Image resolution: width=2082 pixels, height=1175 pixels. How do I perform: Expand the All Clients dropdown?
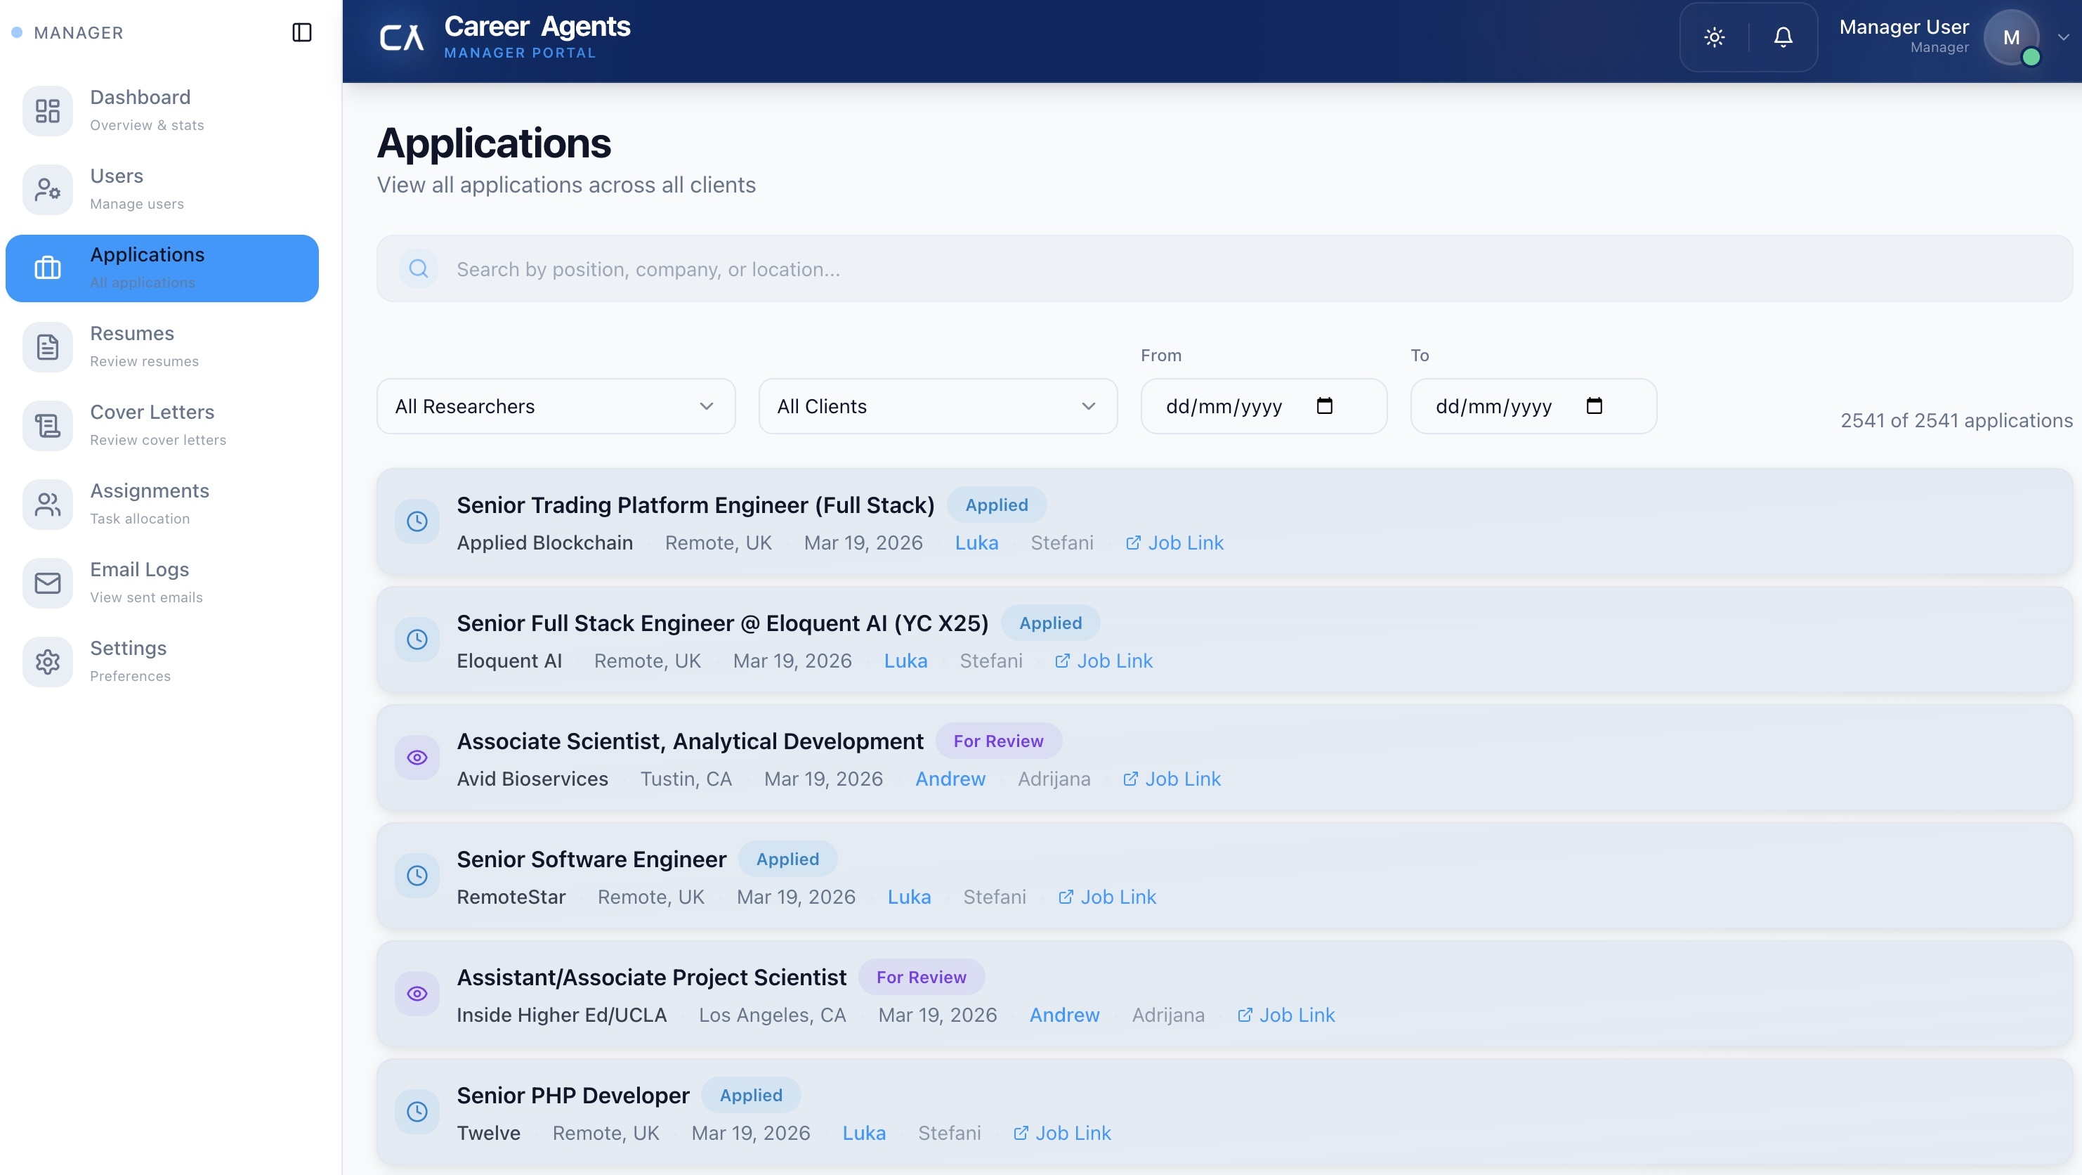point(938,406)
